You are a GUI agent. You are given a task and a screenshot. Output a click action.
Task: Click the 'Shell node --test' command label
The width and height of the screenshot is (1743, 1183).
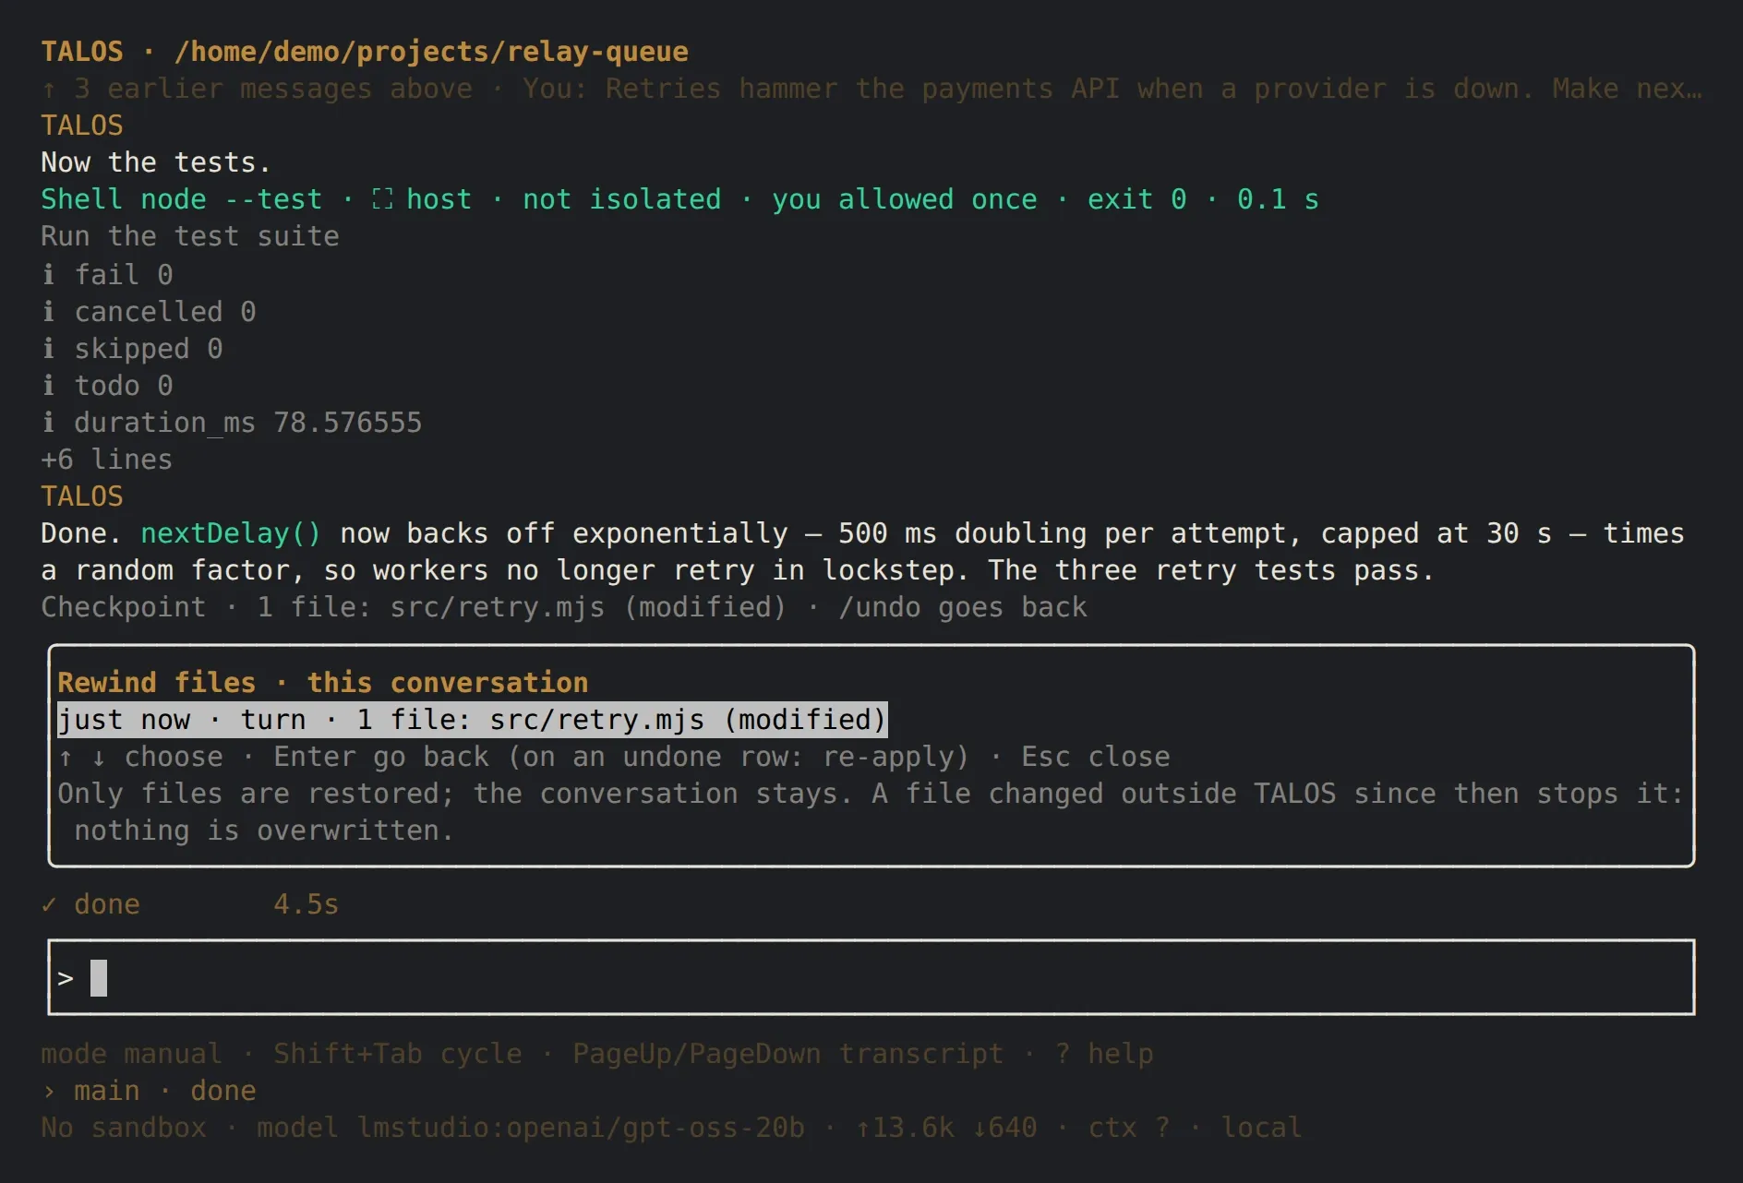pyautogui.click(x=181, y=199)
